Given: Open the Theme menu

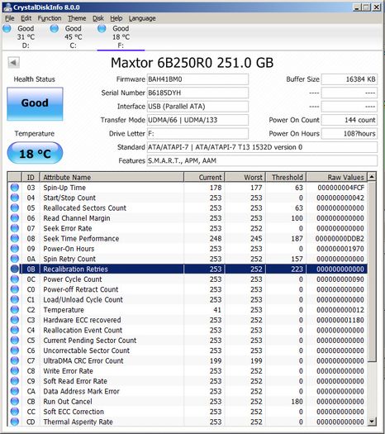Looking at the screenshot, I should (77, 18).
